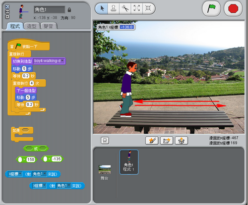The height and width of the screenshot is (205, 248).
Task: Select the stamp duplicate tool
Action: click(x=114, y=8)
